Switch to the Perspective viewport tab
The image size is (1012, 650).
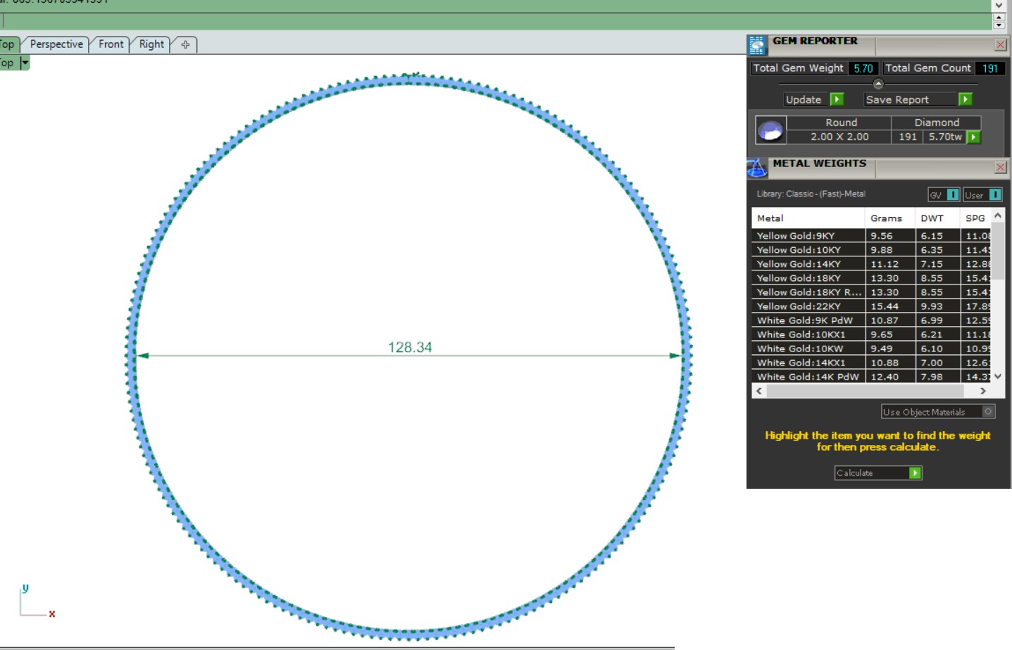coord(56,44)
